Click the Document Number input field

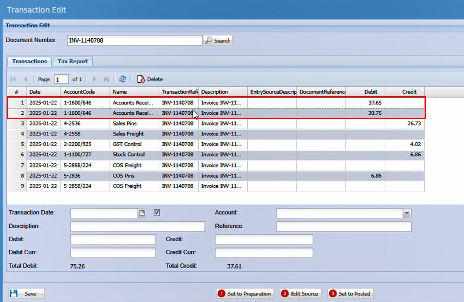pos(134,41)
